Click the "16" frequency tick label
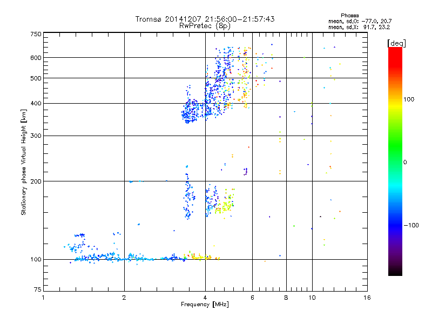This screenshot has height=324, width=432. (x=367, y=298)
